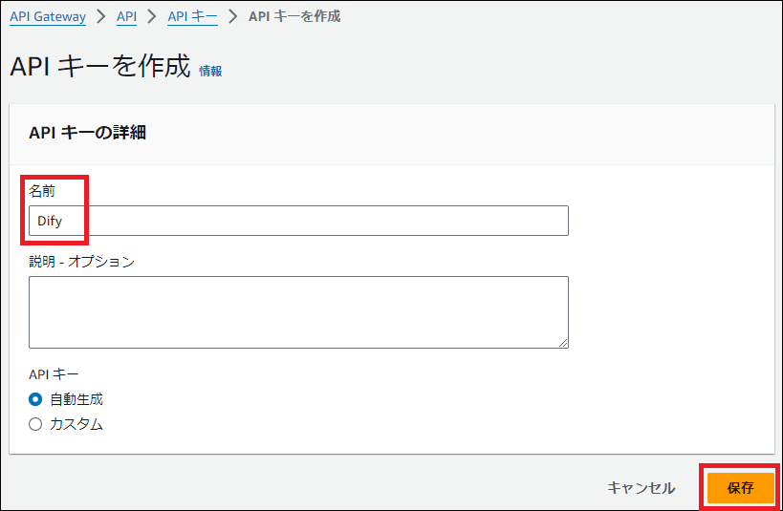The width and height of the screenshot is (783, 511).
Task: Open the API Gateway breadcrumb link
Action: point(47,16)
